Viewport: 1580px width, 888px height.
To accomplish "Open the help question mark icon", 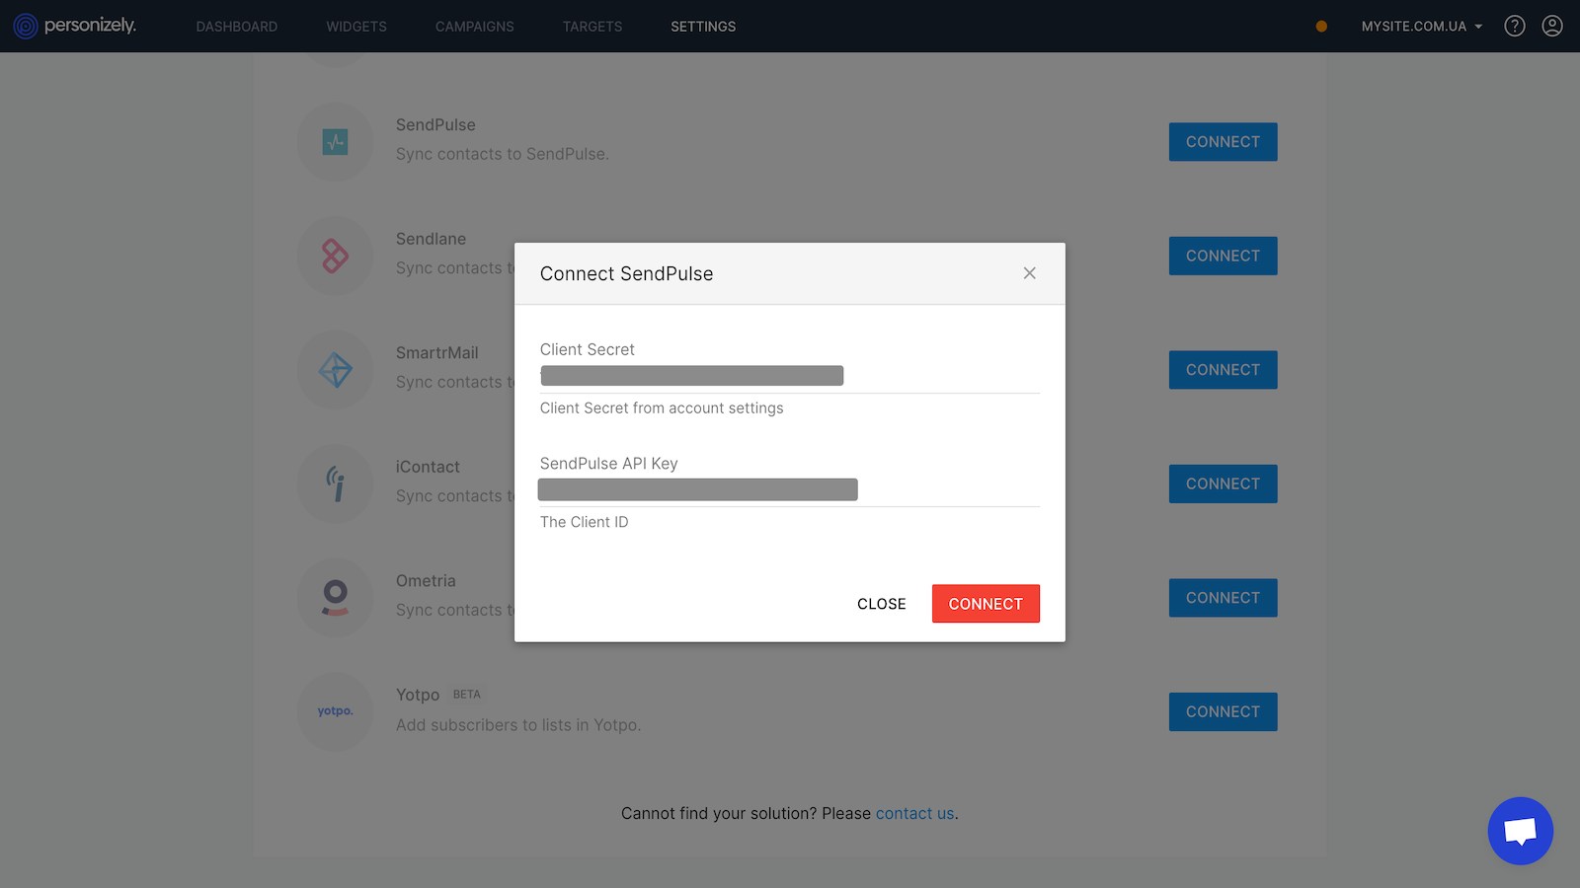I will point(1514,27).
